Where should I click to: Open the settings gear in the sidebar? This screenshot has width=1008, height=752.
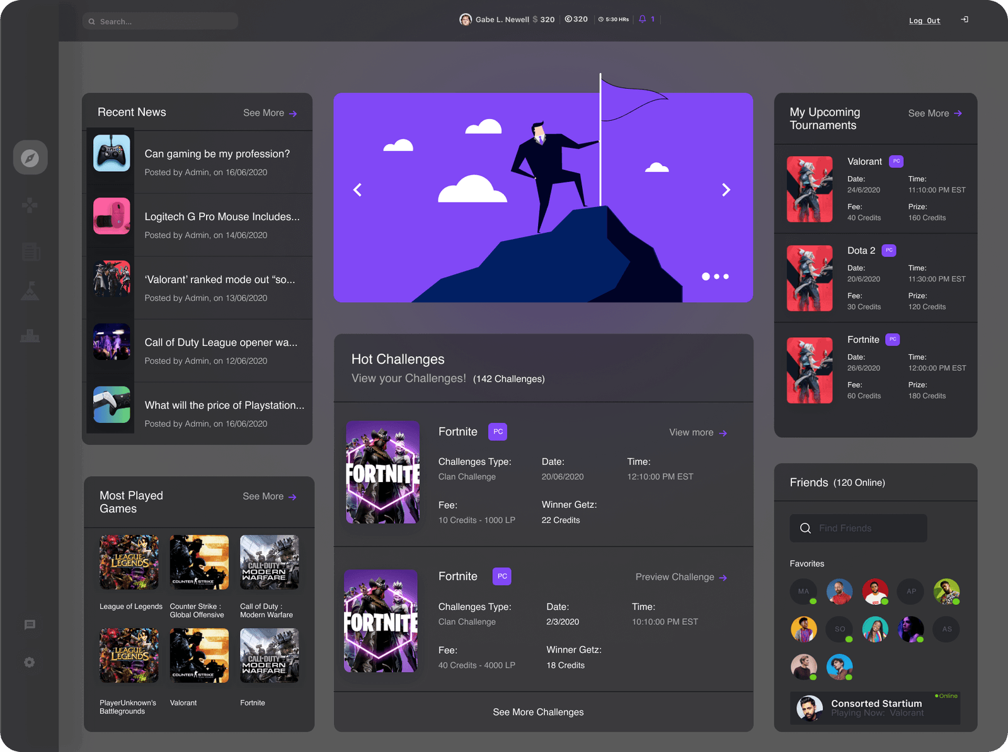30,662
